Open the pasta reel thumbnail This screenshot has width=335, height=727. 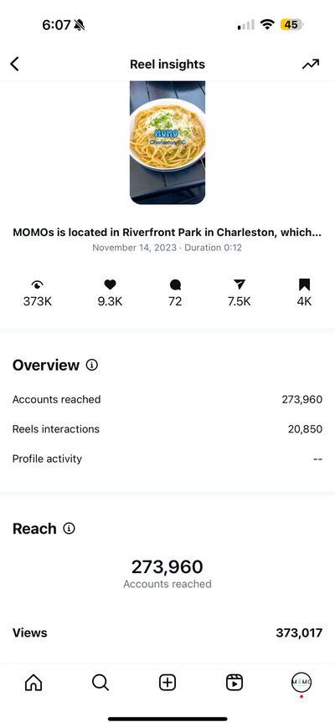click(167, 143)
